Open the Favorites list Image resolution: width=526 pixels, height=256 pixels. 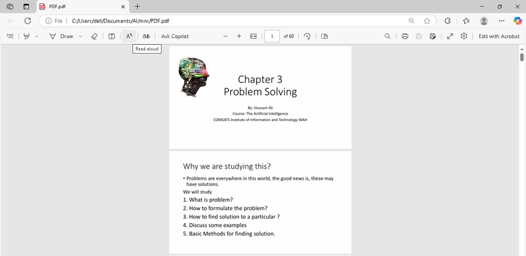pyautogui.click(x=466, y=21)
